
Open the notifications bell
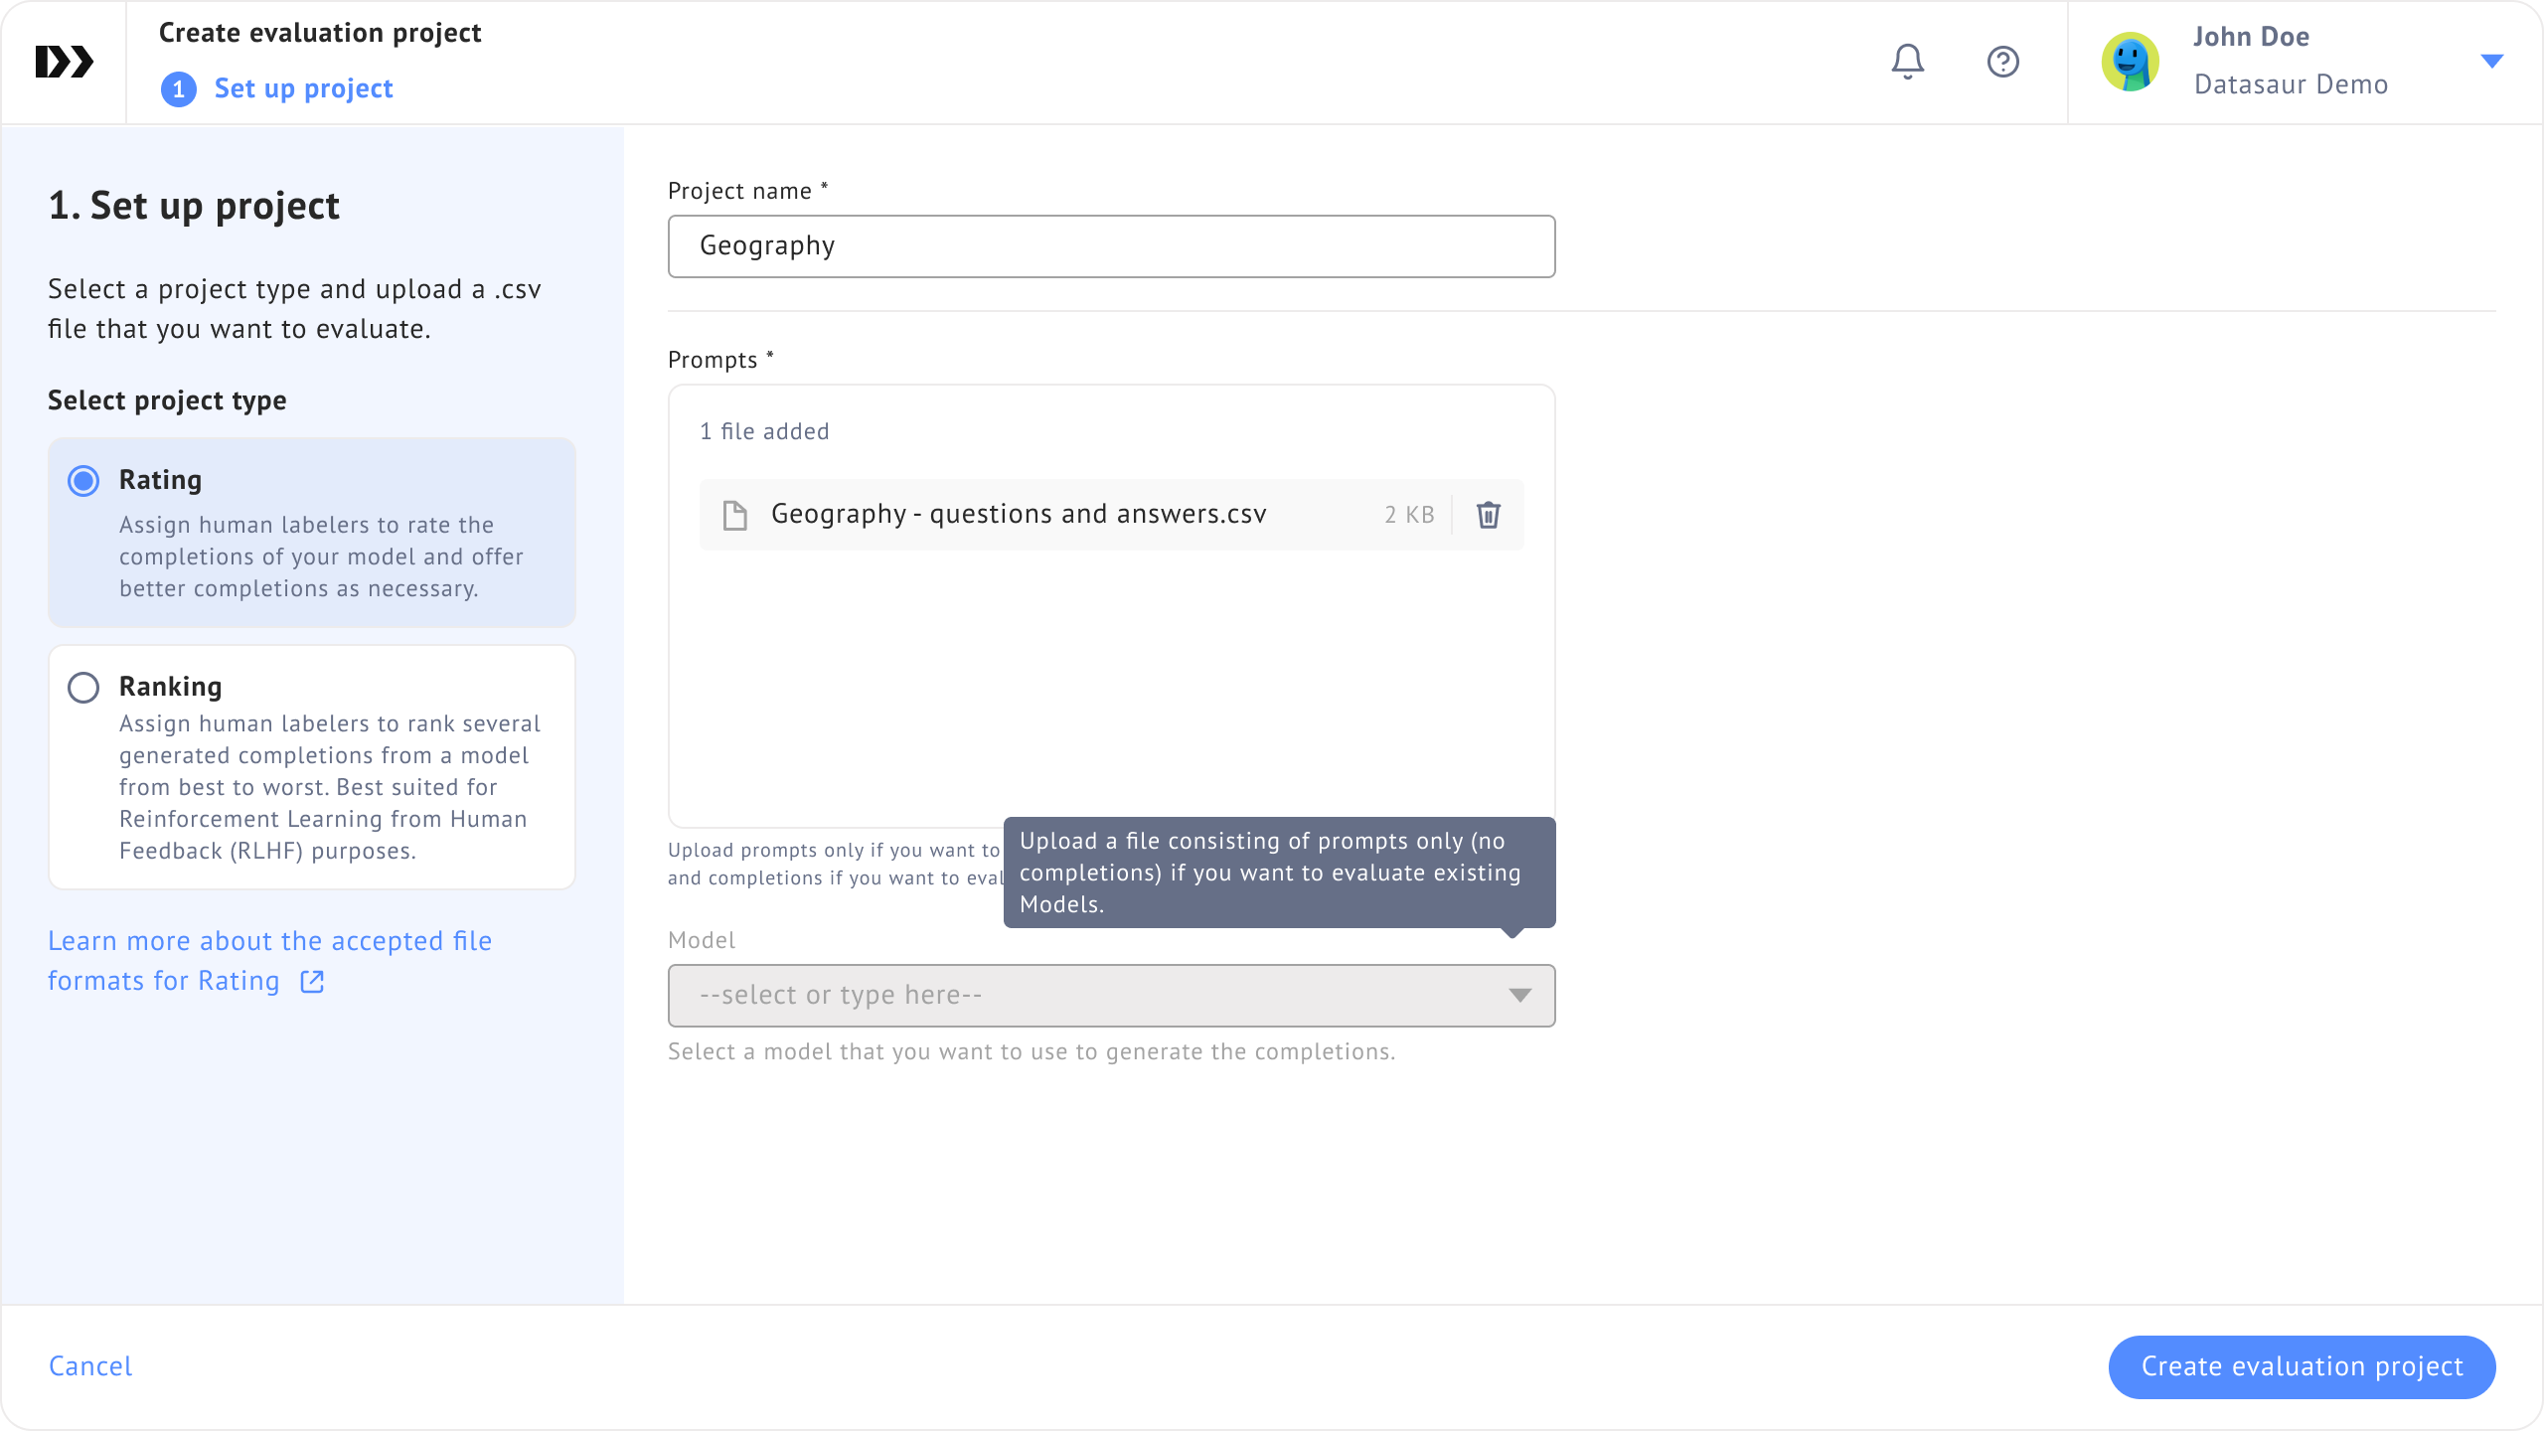(1907, 62)
